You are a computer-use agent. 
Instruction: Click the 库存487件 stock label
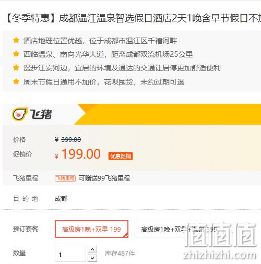(120, 254)
